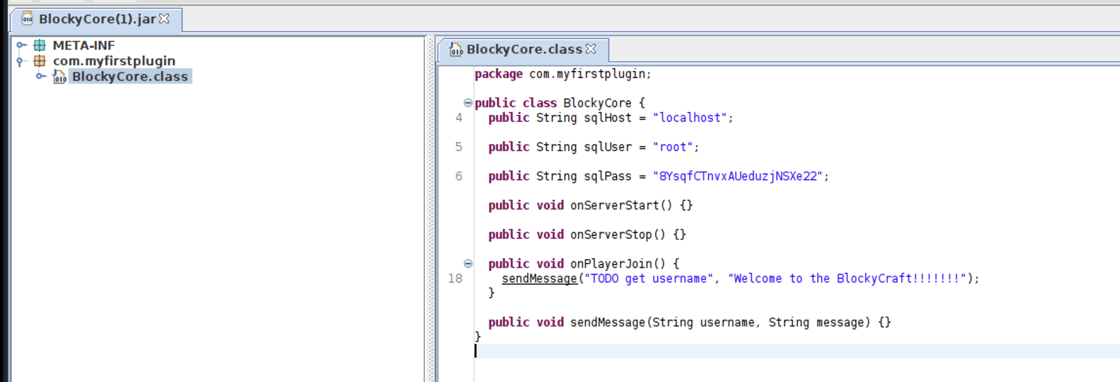Click the "String username" parameter in sendMessage
The image size is (1120, 382).
[703, 322]
